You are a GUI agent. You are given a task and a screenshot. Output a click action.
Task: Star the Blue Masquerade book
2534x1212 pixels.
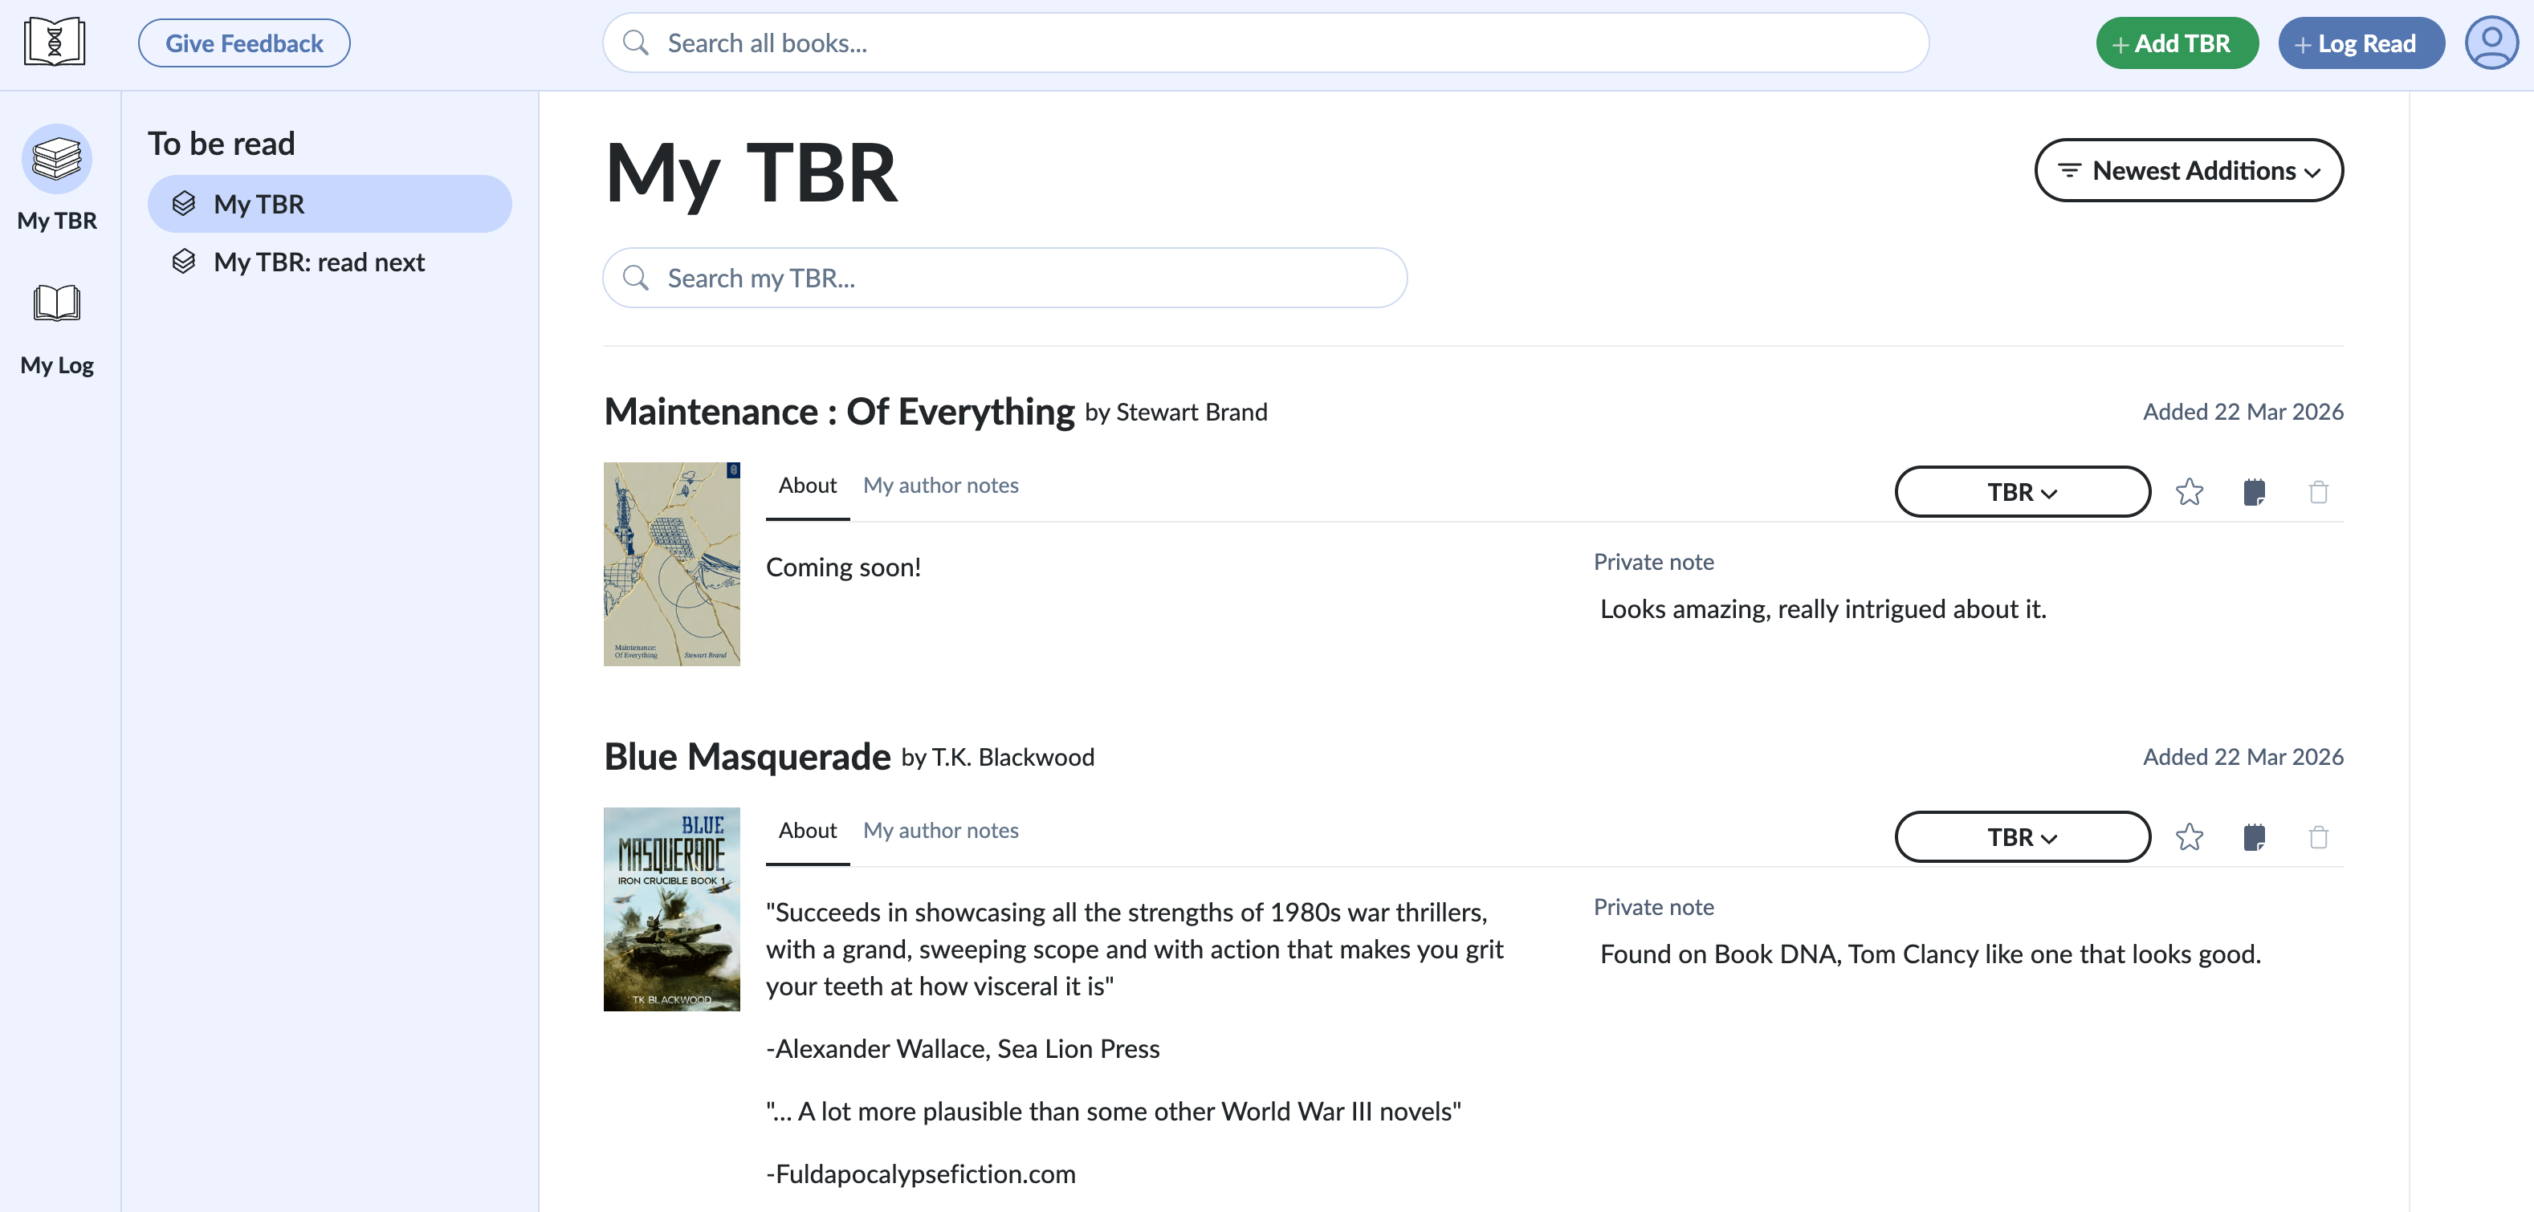tap(2189, 837)
